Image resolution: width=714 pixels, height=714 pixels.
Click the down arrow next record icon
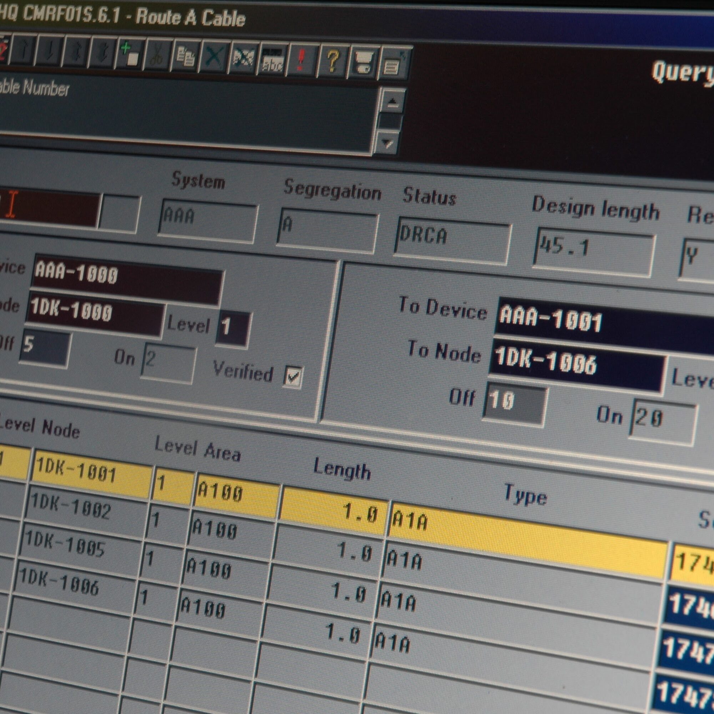click(50, 51)
